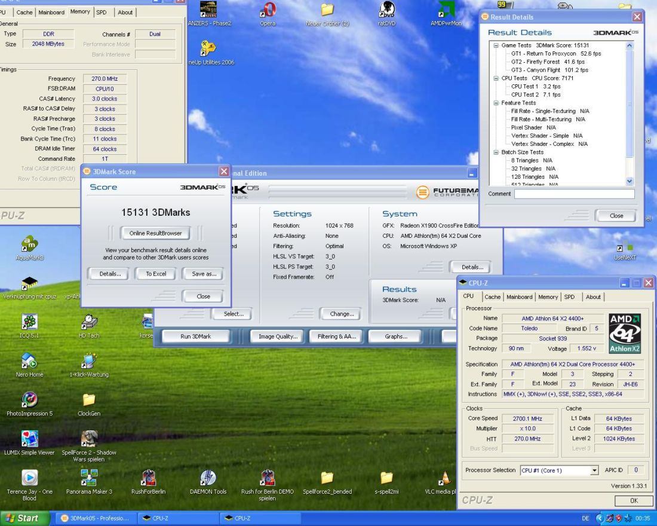Open the Opera browser desktop icon
The height and width of the screenshot is (526, 657).
tap(267, 11)
